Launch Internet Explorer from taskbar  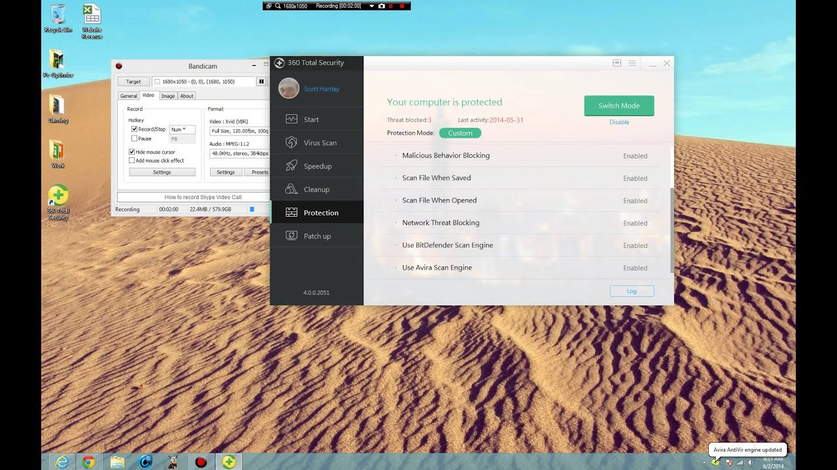(x=62, y=462)
